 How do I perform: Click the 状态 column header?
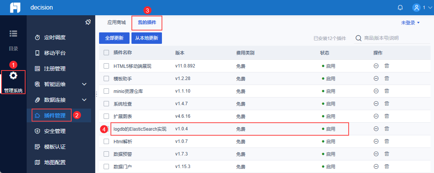(x=325, y=53)
